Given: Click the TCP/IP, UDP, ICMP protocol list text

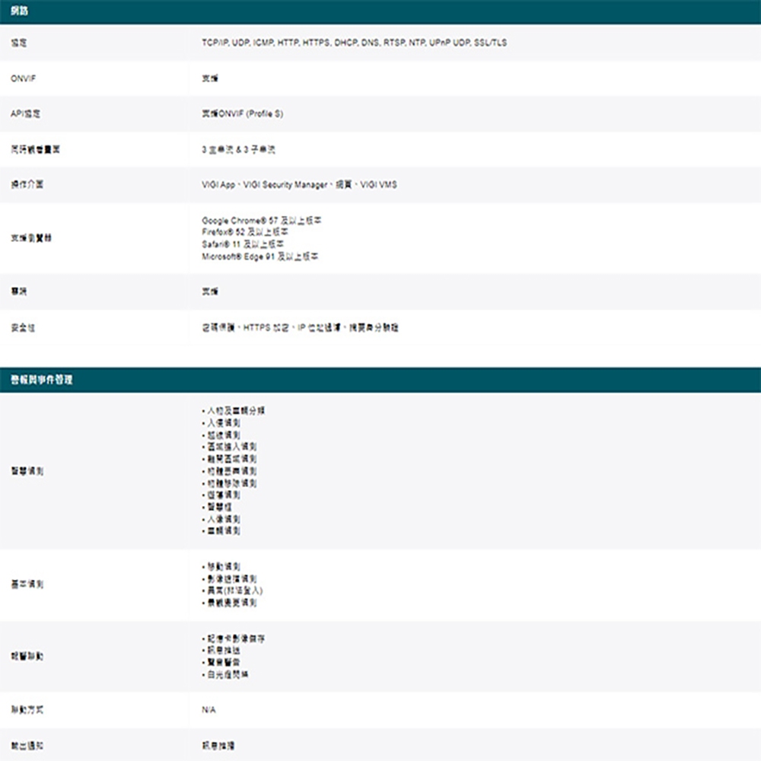Looking at the screenshot, I should tap(353, 43).
